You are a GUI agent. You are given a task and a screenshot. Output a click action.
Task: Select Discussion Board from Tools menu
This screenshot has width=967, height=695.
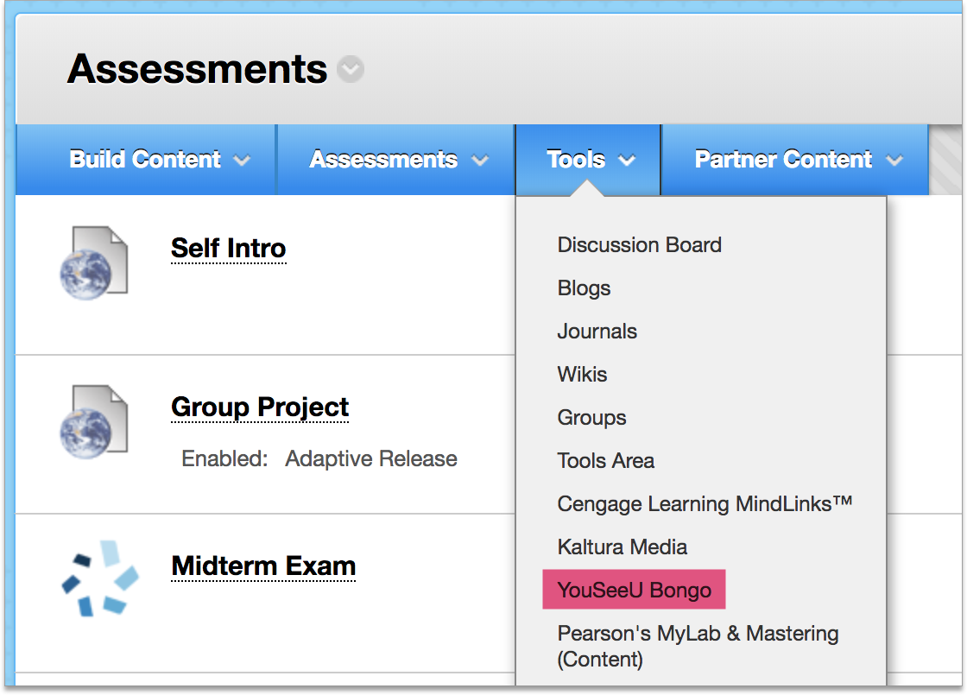click(x=639, y=245)
